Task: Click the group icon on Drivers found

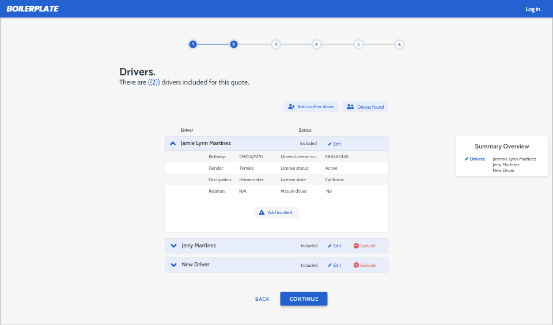Action: click(x=350, y=107)
